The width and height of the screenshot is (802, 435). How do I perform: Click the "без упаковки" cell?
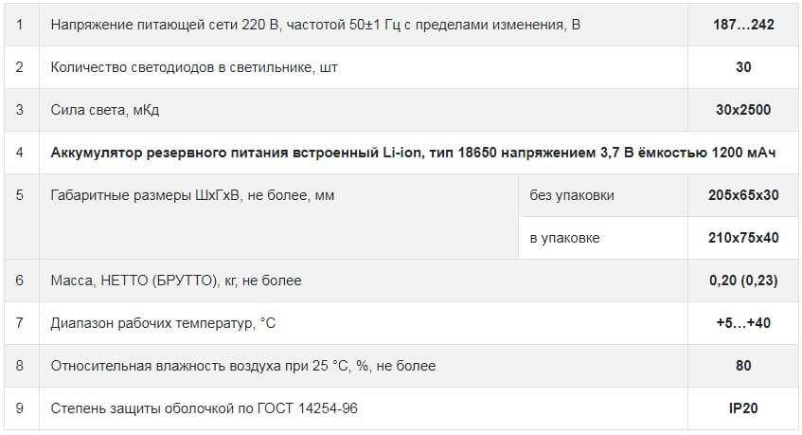572,195
